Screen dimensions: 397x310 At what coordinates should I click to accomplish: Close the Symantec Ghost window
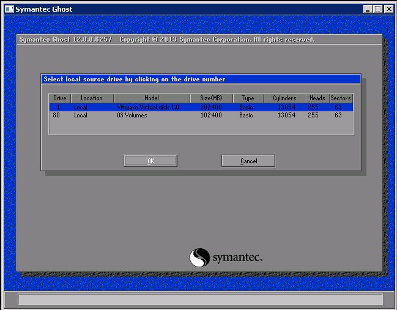click(388, 9)
